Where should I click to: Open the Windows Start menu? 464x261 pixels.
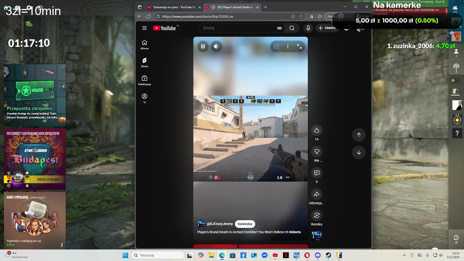125,255
